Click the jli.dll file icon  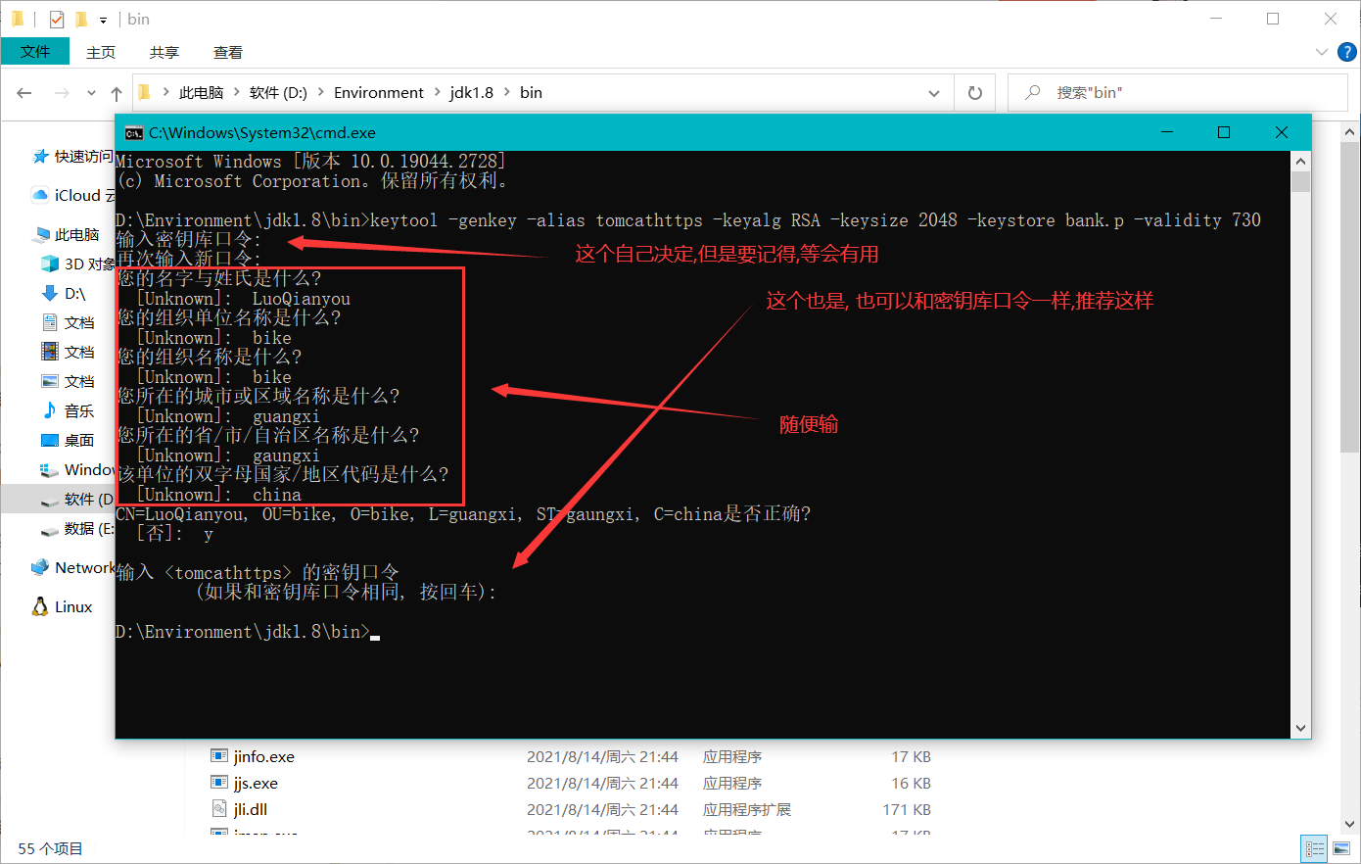pyautogui.click(x=219, y=809)
